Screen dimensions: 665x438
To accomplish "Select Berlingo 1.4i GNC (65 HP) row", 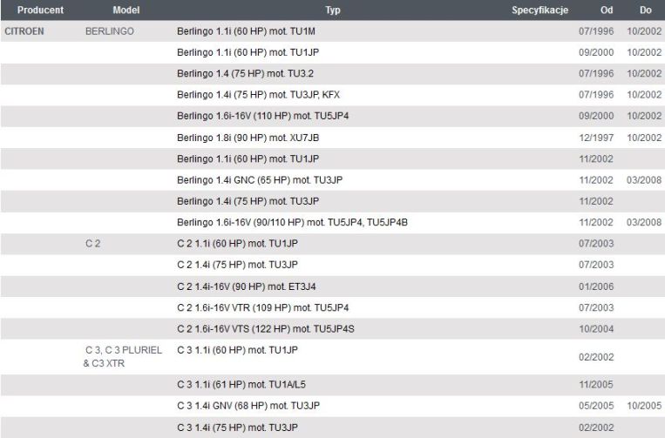I will pyautogui.click(x=333, y=180).
